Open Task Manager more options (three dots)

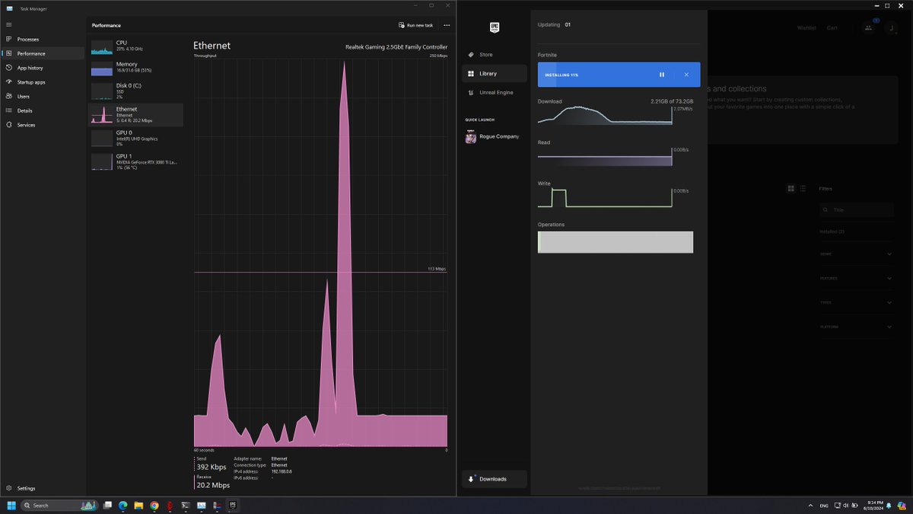coord(447,25)
